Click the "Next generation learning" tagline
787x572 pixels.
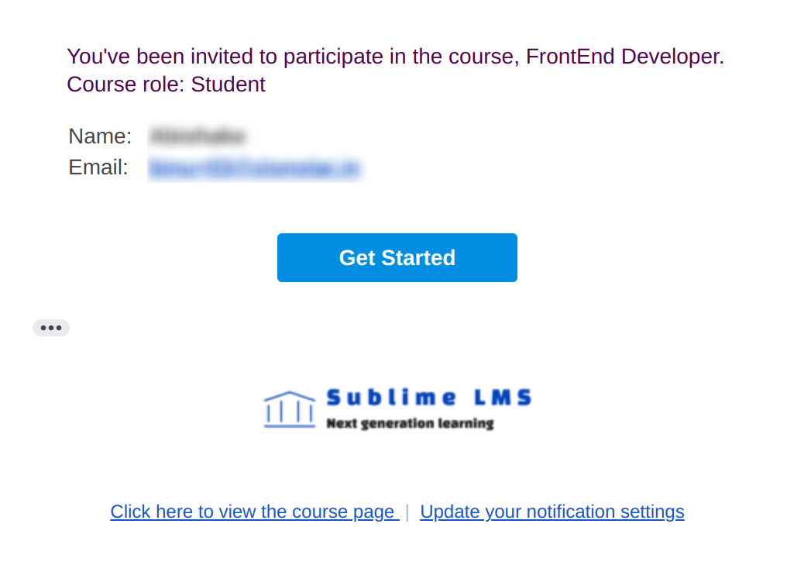click(x=410, y=423)
